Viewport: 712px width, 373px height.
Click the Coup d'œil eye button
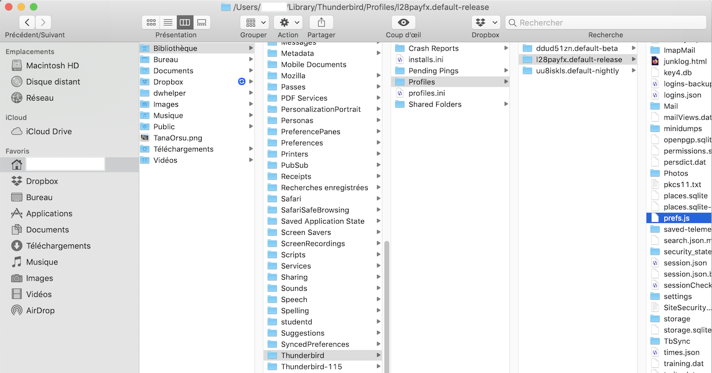tap(404, 22)
